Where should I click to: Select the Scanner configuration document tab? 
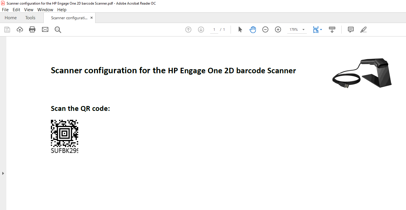coord(69,18)
